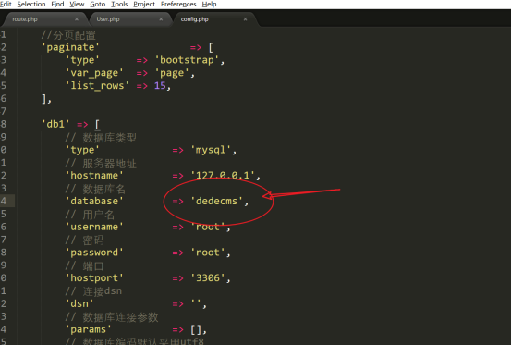The height and width of the screenshot is (345, 511).
Task: Click the number 15 value
Action: tap(160, 85)
